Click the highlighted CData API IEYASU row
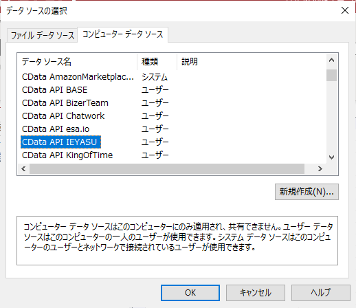This screenshot has width=356, height=308. pyautogui.click(x=60, y=142)
